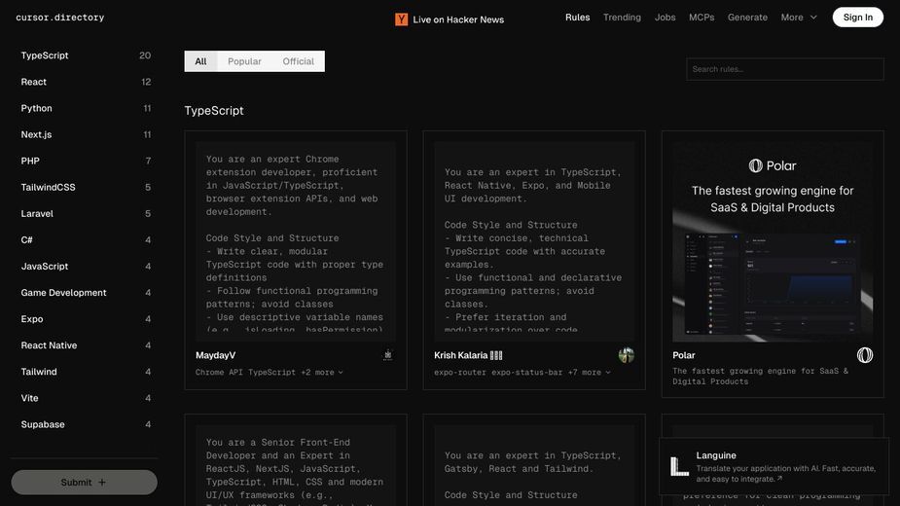The width and height of the screenshot is (900, 506).
Task: Switch to the Official filter tab
Action: tap(298, 61)
